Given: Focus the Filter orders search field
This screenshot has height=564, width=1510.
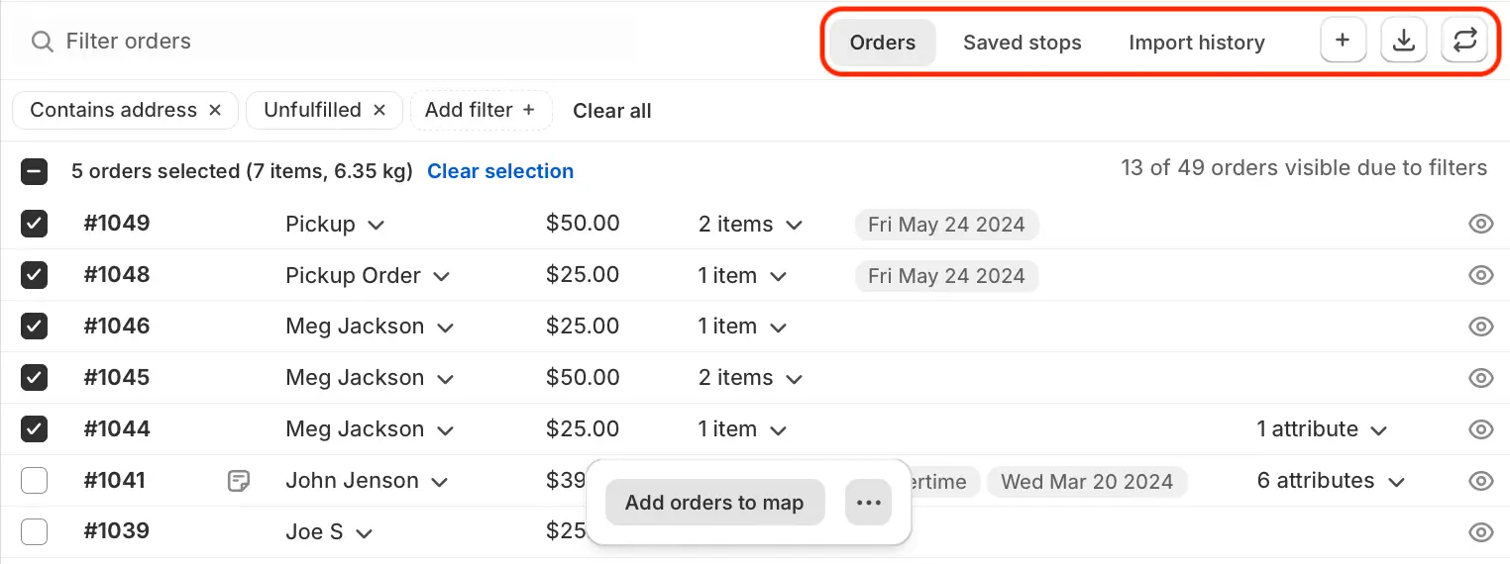Looking at the screenshot, I should point(332,42).
